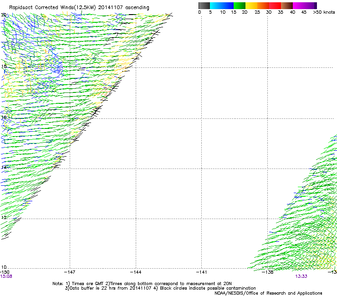
Task: Click the NOAA/NESDIS Office of Research credit
Action: [268, 293]
